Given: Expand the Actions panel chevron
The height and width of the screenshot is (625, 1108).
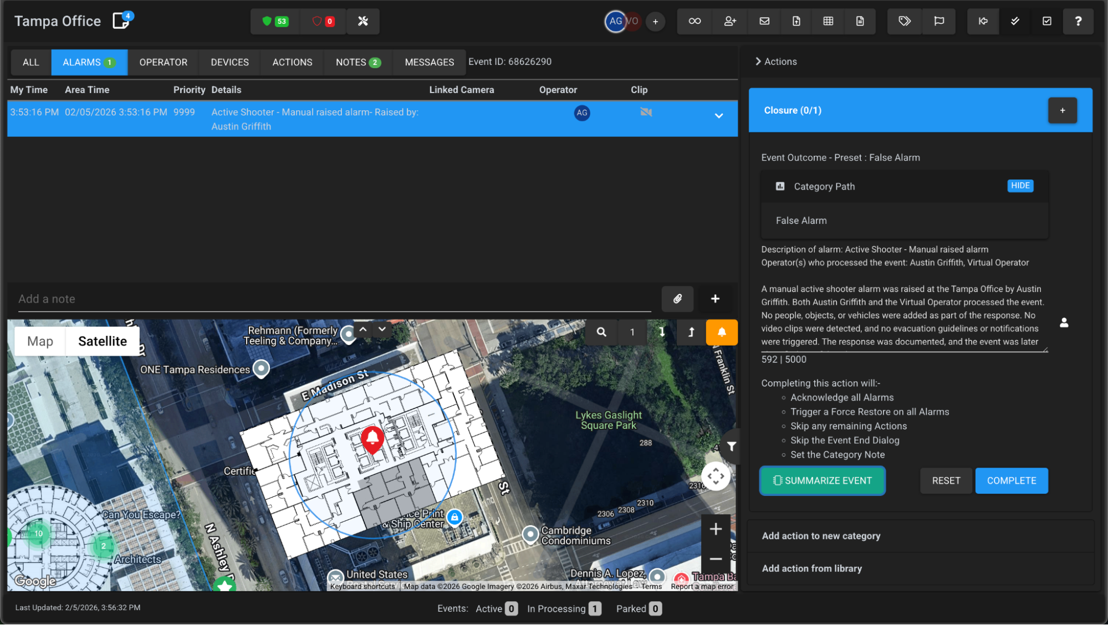Looking at the screenshot, I should pyautogui.click(x=758, y=62).
